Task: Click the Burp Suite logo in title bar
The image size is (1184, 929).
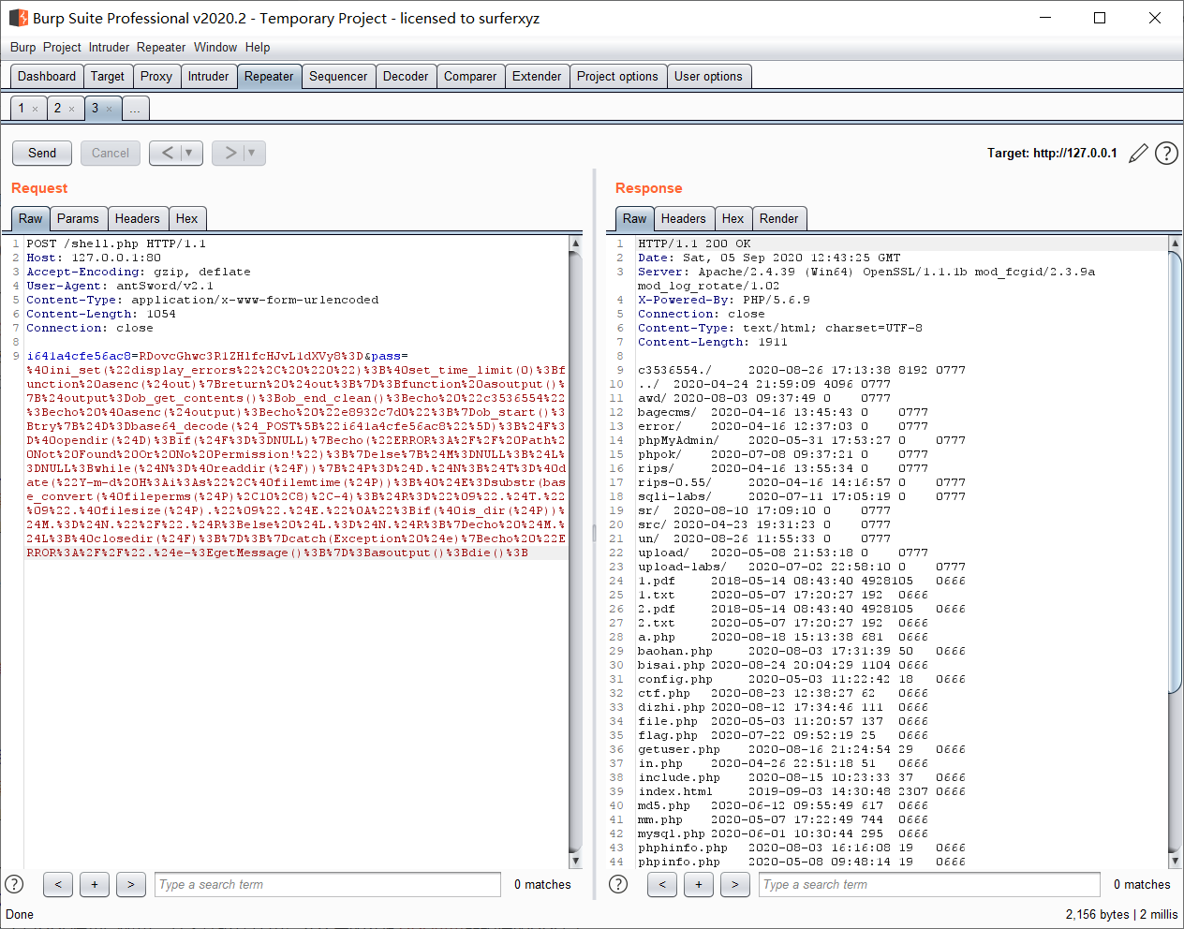Action: [18, 18]
